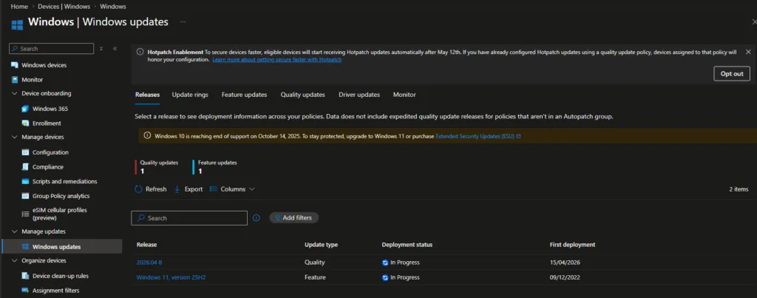Image resolution: width=757 pixels, height=298 pixels.
Task: Click the info icon beside the releases search
Action: pos(257,218)
